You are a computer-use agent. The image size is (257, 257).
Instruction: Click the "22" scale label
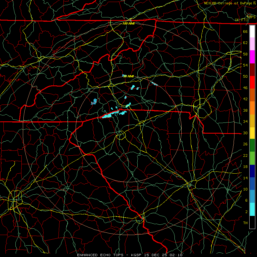(245, 155)
